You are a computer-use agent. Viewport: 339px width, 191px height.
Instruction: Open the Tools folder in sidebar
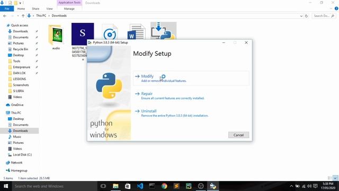click(16, 61)
